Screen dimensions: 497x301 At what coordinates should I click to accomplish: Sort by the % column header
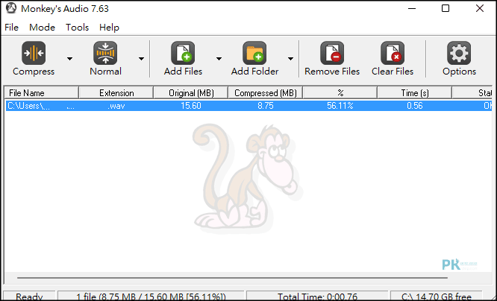point(340,92)
